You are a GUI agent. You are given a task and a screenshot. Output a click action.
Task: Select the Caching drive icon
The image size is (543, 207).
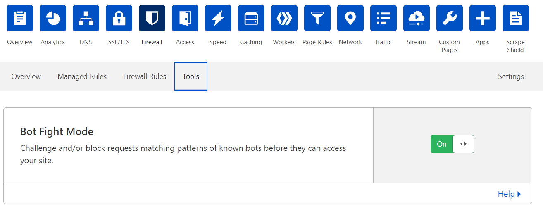(x=251, y=18)
